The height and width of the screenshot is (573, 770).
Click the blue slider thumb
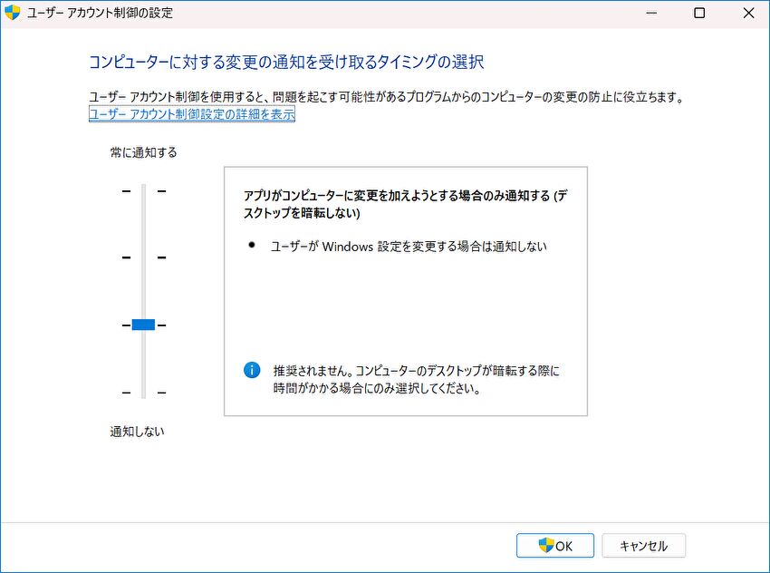pyautogui.click(x=143, y=325)
